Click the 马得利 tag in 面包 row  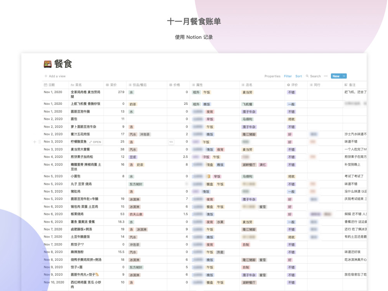pos(248,119)
